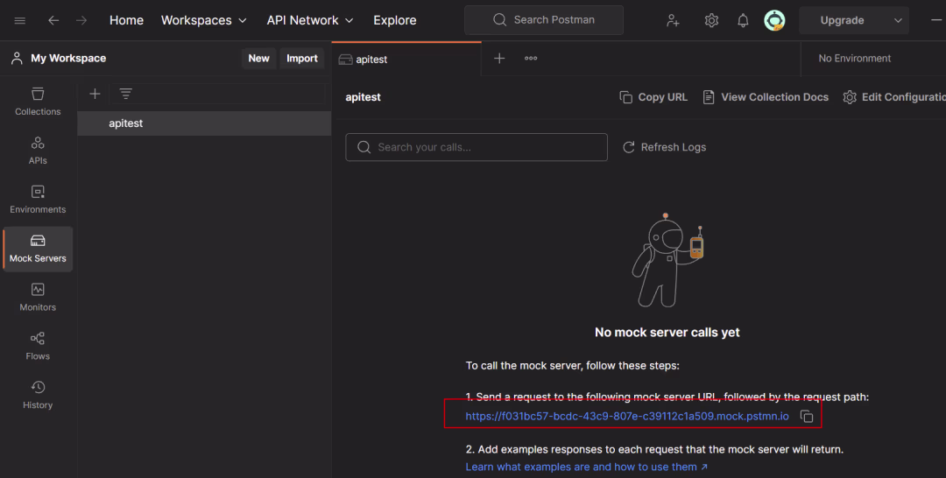Open the hamburger menu icon
This screenshot has height=478, width=946.
20,20
